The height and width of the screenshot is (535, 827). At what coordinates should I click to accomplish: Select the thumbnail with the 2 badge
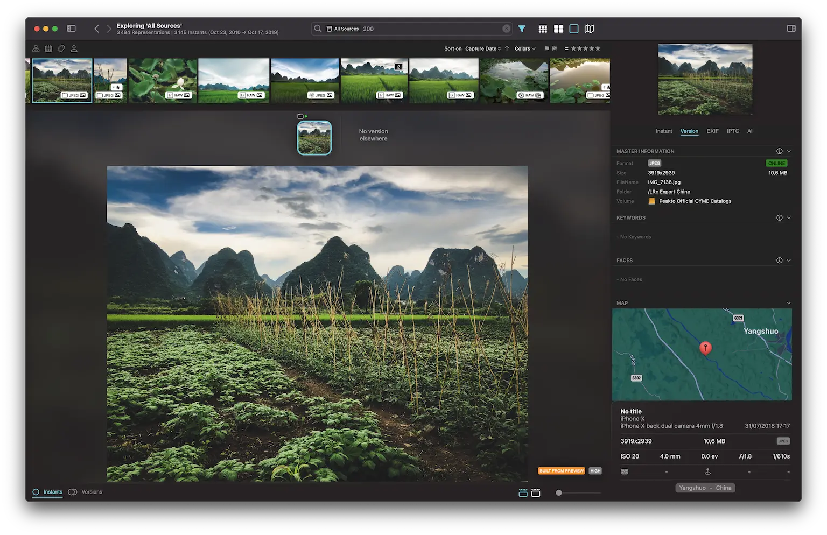pos(374,81)
